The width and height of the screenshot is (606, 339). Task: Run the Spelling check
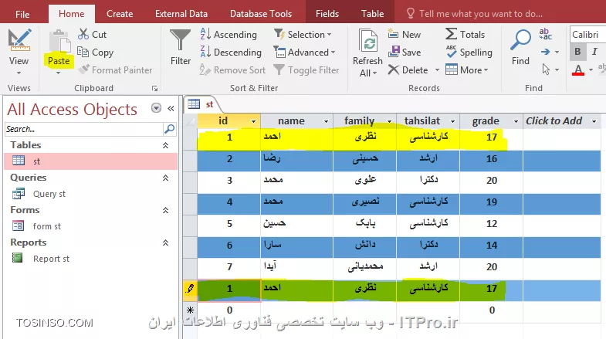[469, 53]
